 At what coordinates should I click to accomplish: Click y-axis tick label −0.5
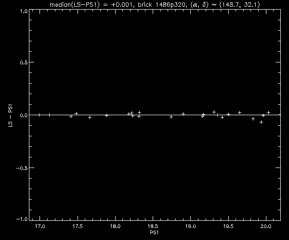(x=22, y=168)
